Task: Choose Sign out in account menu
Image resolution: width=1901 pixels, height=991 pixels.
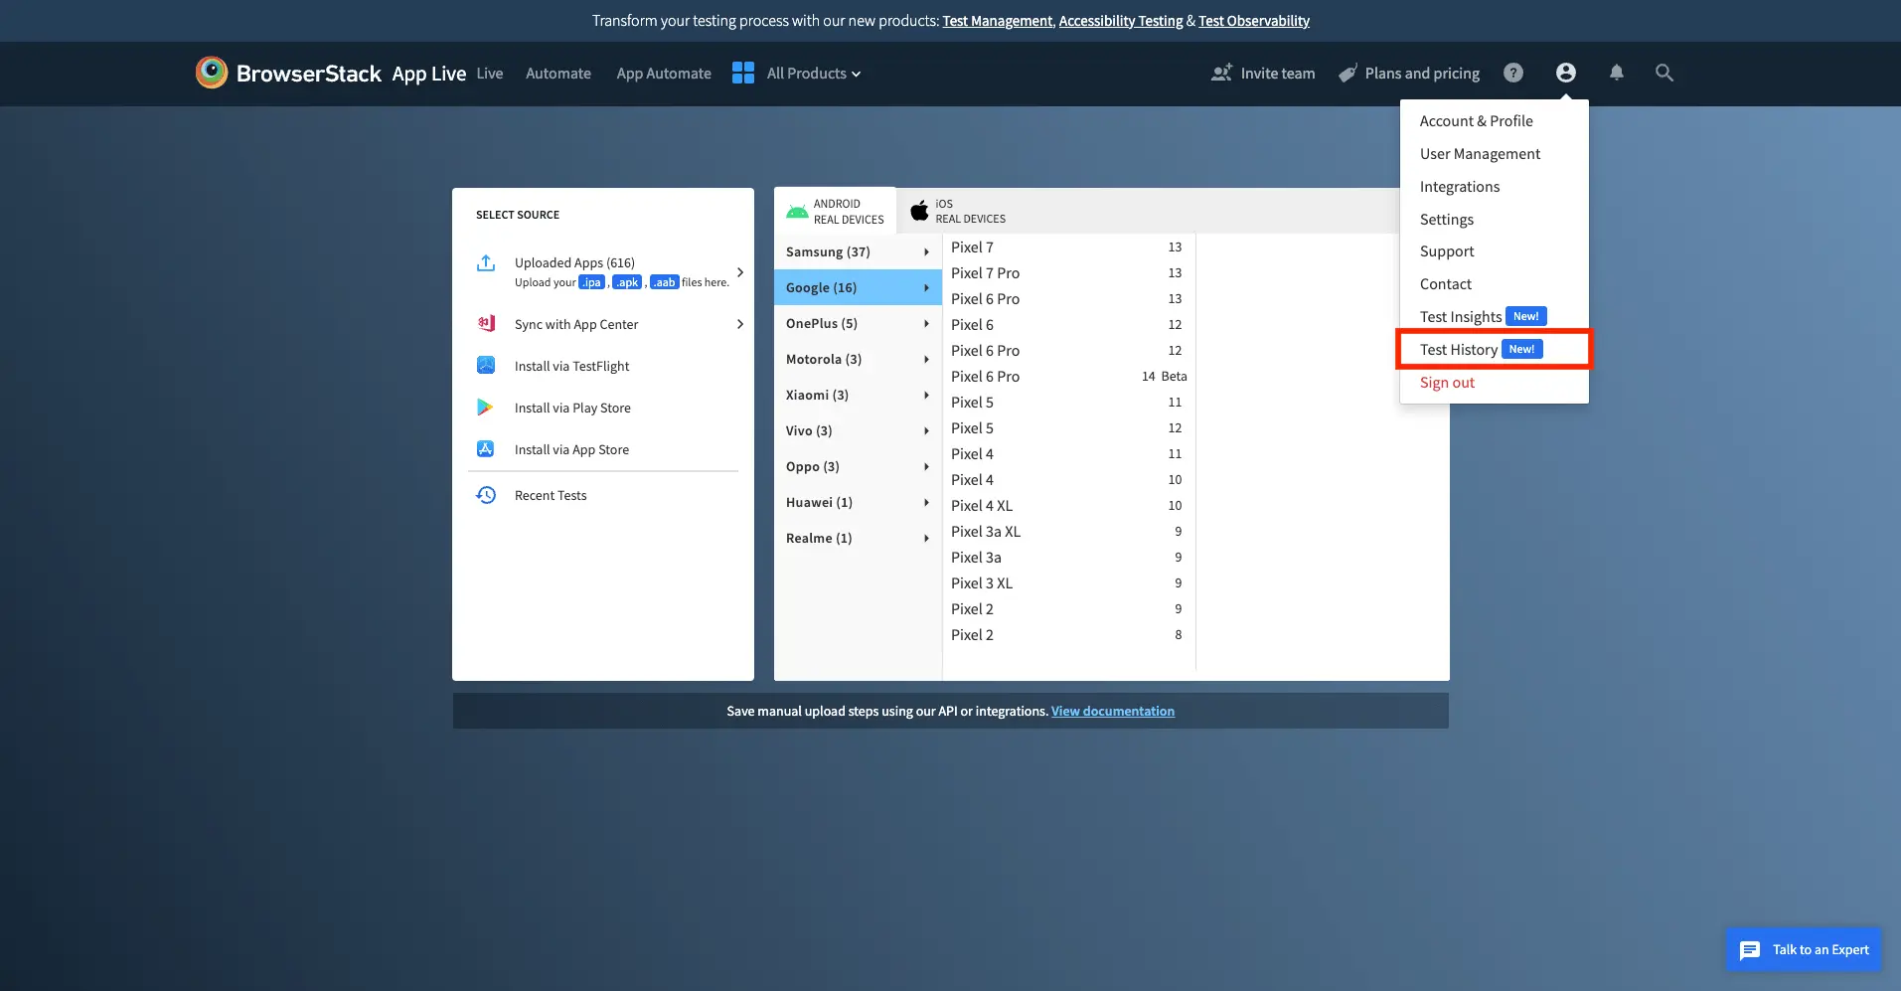Action: [1447, 383]
